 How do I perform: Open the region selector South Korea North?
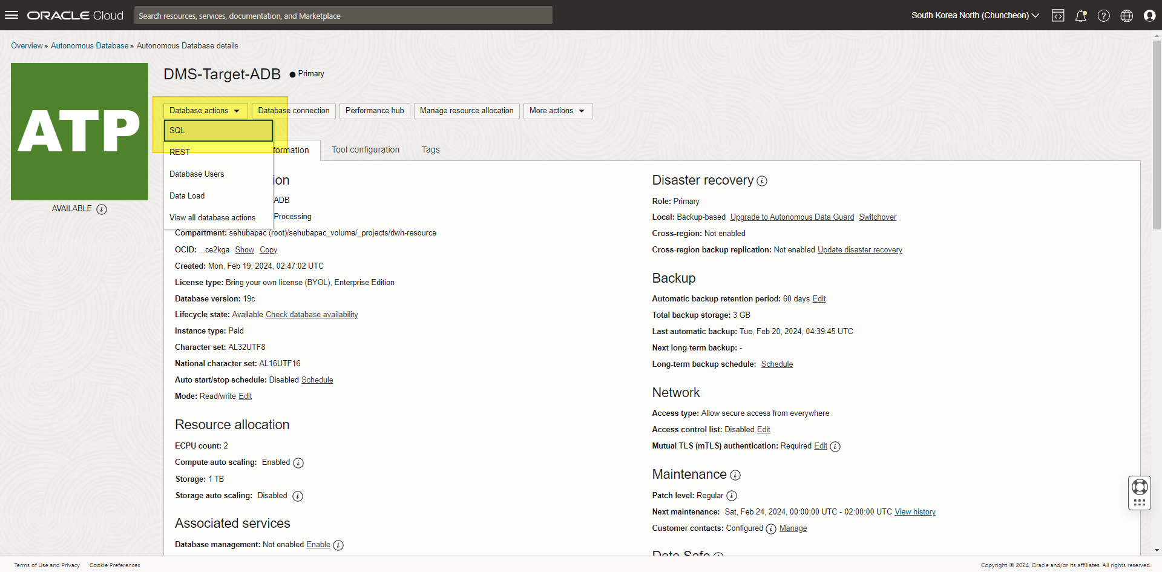[975, 16]
